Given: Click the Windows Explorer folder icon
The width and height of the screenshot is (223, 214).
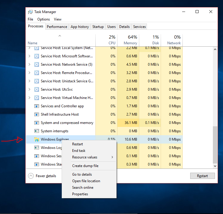Looking at the screenshot, I should tap(37, 139).
